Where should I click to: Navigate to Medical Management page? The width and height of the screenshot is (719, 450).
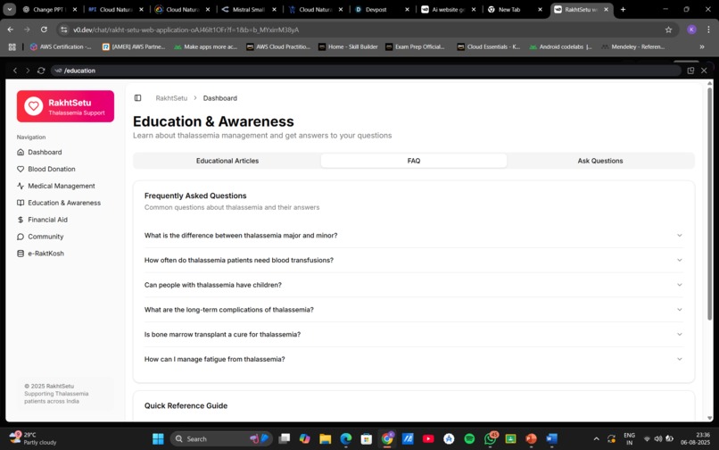click(61, 186)
